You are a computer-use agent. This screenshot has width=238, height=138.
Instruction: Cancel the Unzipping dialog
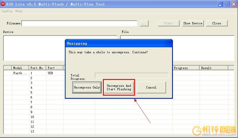point(151,87)
